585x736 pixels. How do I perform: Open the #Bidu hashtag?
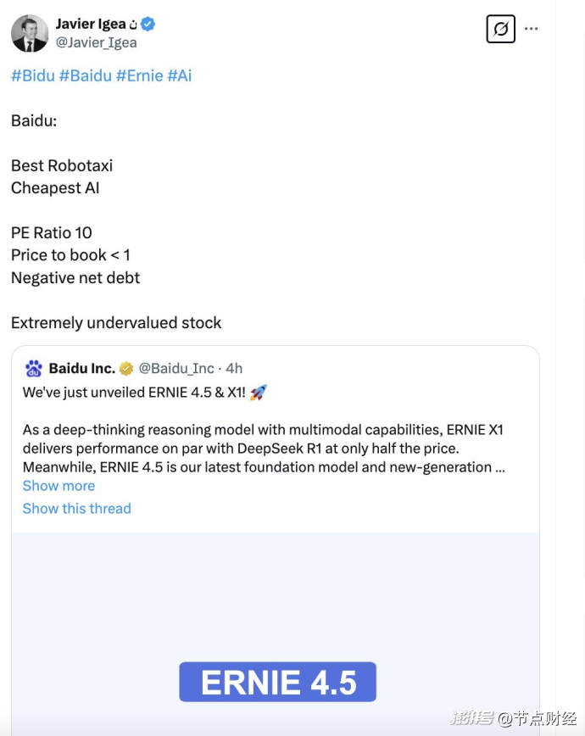[33, 75]
